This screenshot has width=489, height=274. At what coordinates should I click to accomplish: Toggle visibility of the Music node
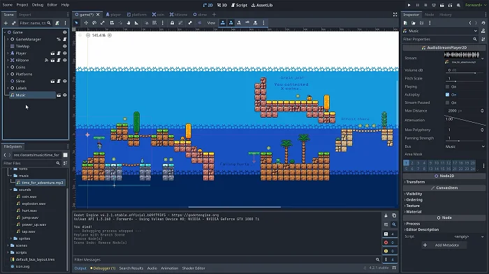64,96
